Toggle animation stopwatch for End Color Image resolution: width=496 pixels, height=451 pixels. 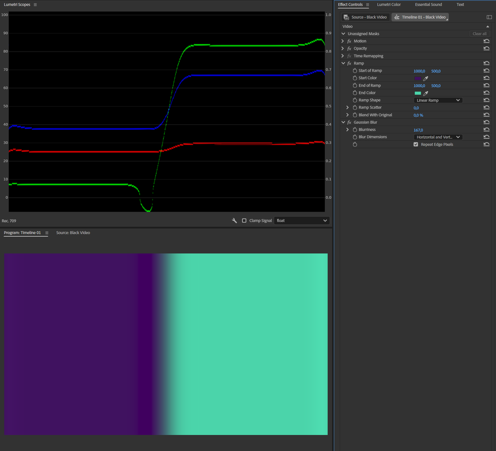tap(355, 93)
